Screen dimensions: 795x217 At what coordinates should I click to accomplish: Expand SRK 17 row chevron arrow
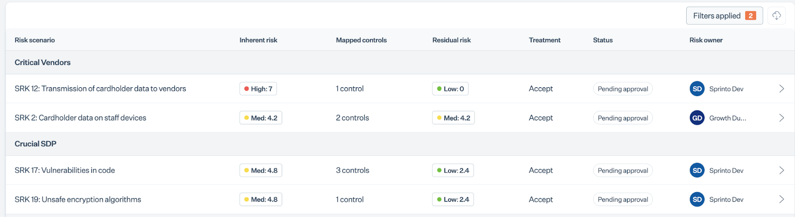(x=782, y=170)
